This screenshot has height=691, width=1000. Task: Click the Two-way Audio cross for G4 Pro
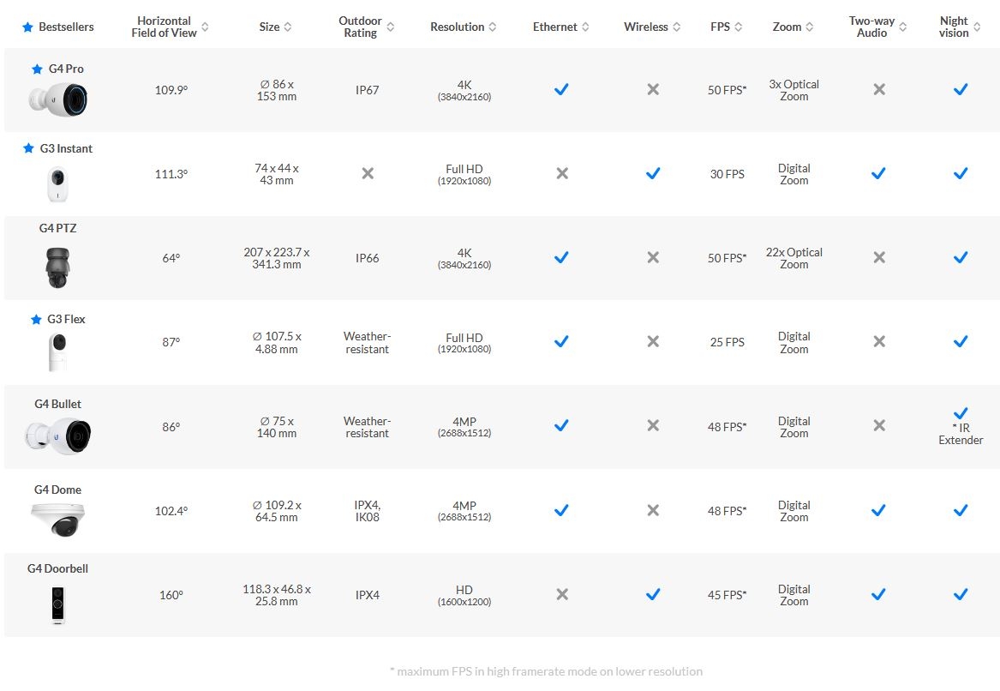click(879, 89)
